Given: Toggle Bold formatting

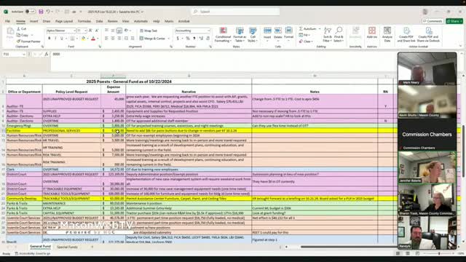Looking at the screenshot, I should 50,39.
